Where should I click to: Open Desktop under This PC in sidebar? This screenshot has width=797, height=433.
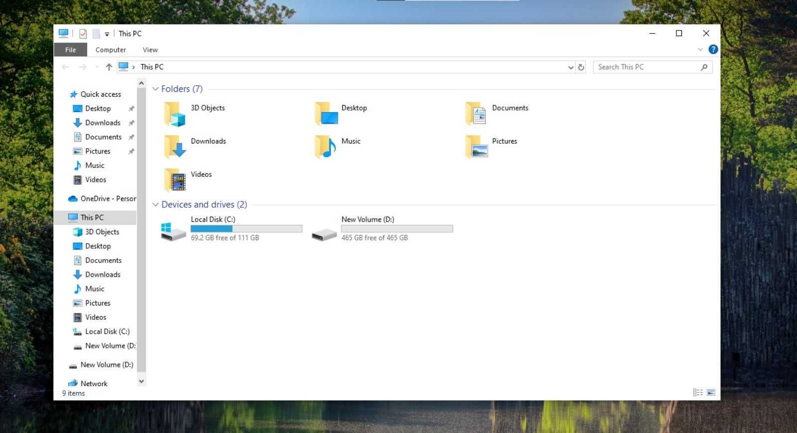(x=92, y=246)
